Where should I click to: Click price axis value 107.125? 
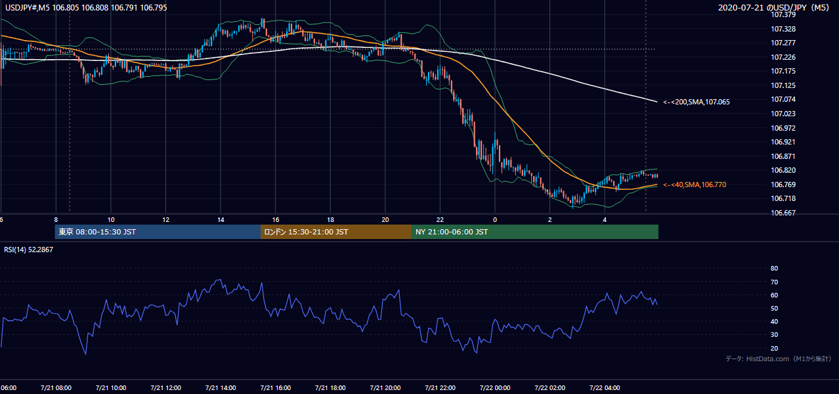pyautogui.click(x=783, y=85)
